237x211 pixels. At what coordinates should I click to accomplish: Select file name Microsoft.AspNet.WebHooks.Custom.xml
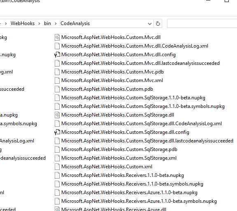coord(107,167)
